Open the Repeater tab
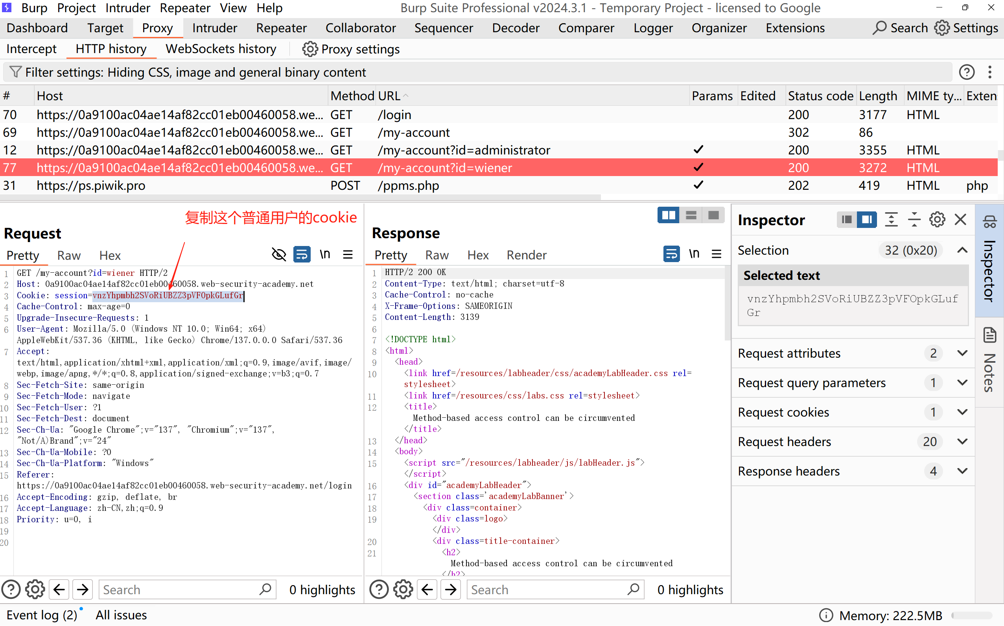1004x626 pixels. [281, 28]
